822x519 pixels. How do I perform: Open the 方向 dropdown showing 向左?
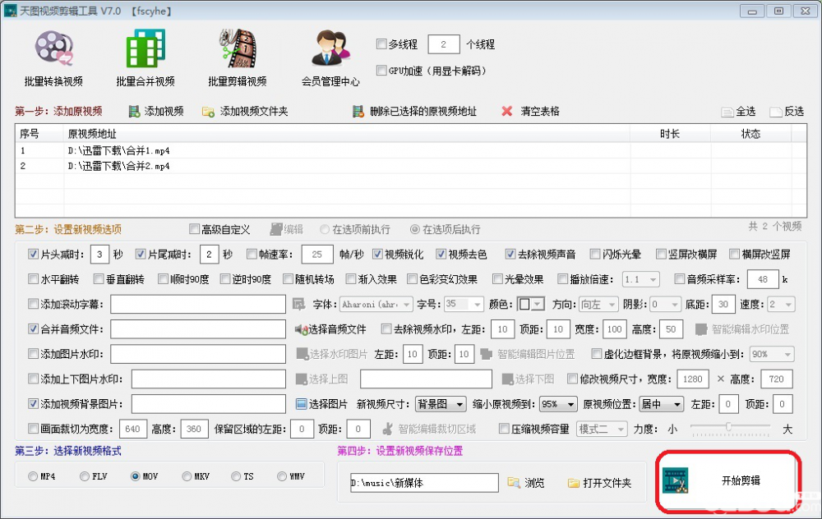pos(598,305)
